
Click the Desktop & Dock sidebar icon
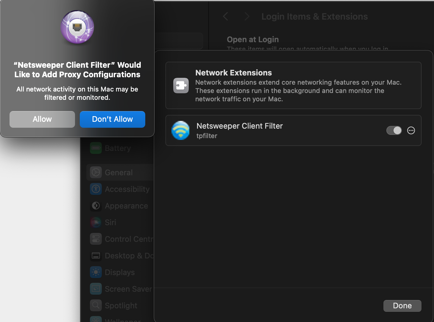[x=96, y=256]
